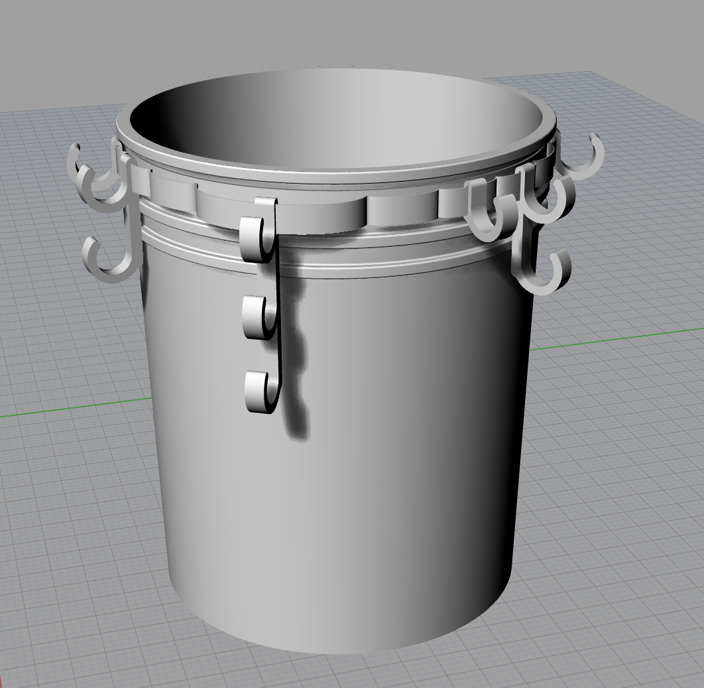
Task: Select the front three-hook vertical bracket
Action: pos(261,305)
